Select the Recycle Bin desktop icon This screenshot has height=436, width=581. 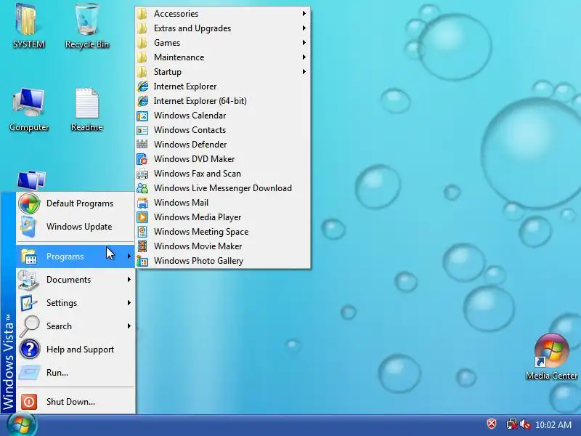tap(87, 26)
